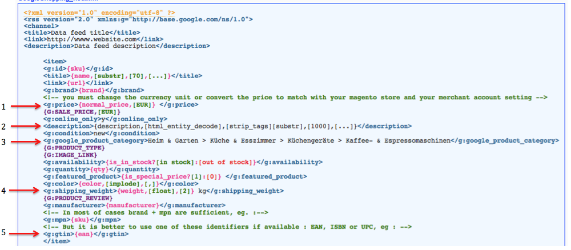
Task: Click the g:online_only line
Action: point(105,119)
